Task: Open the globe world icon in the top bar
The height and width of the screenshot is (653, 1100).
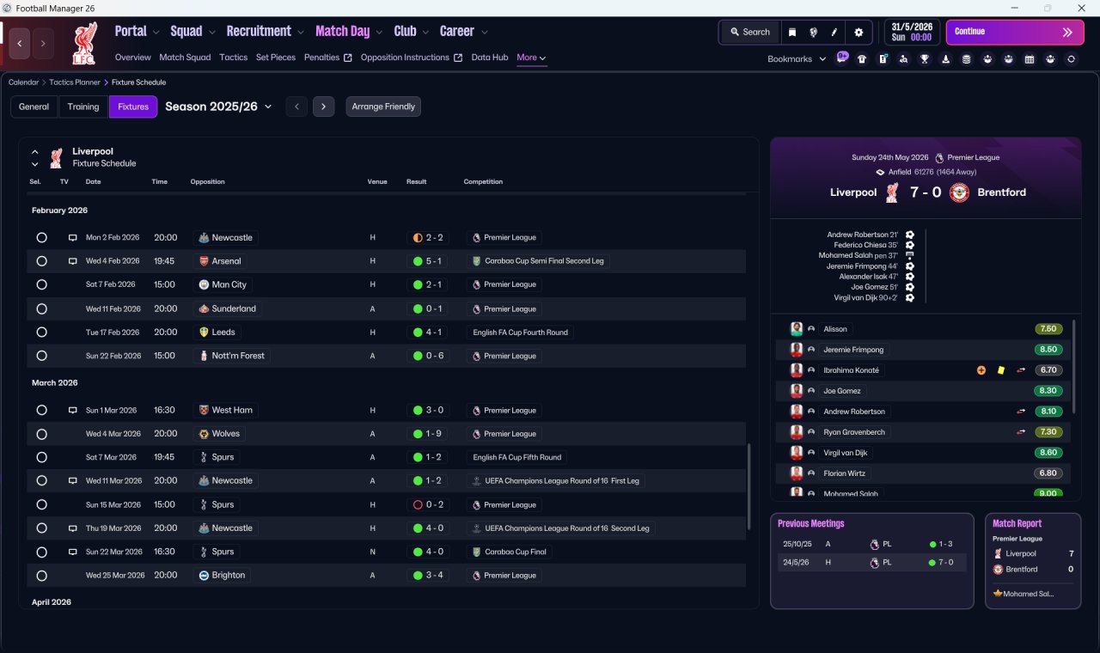Action: point(813,32)
